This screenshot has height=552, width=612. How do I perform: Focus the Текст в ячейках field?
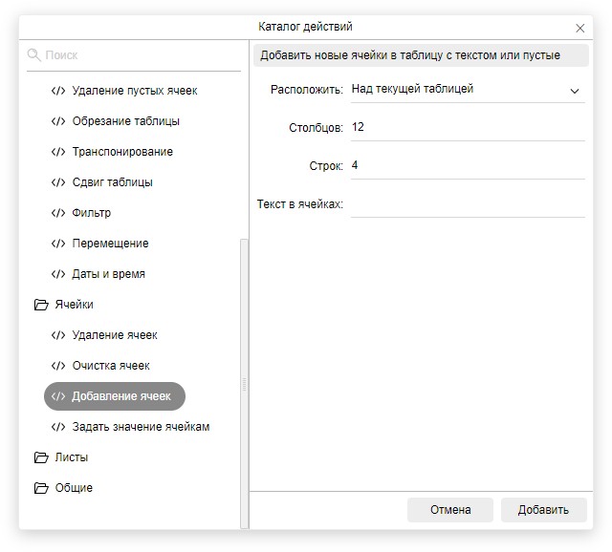(467, 204)
